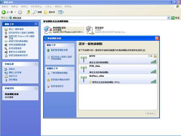
Task: Click the create new connection link
Action: click(x=16, y=29)
